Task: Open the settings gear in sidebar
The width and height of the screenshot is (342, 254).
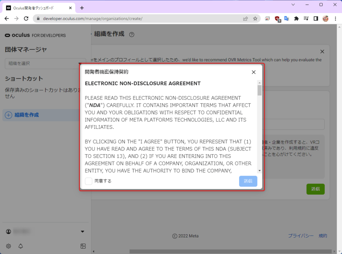Action: click(8, 246)
